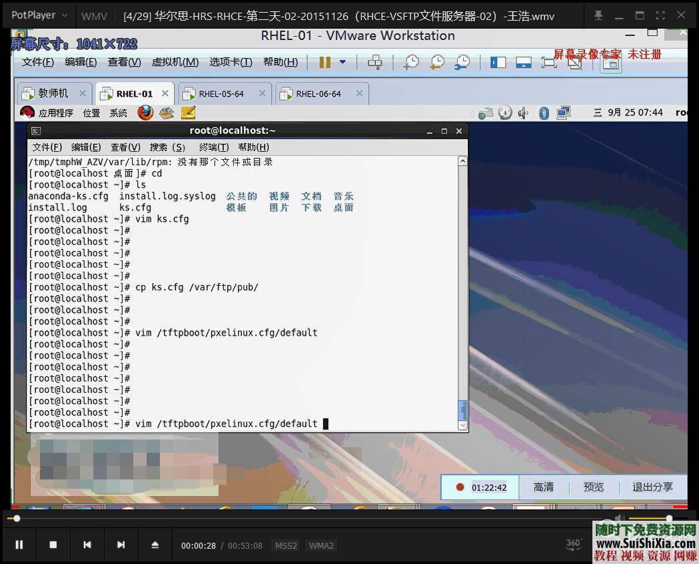Open terminal 编辑(E) menu
The height and width of the screenshot is (564, 699).
[x=86, y=147]
